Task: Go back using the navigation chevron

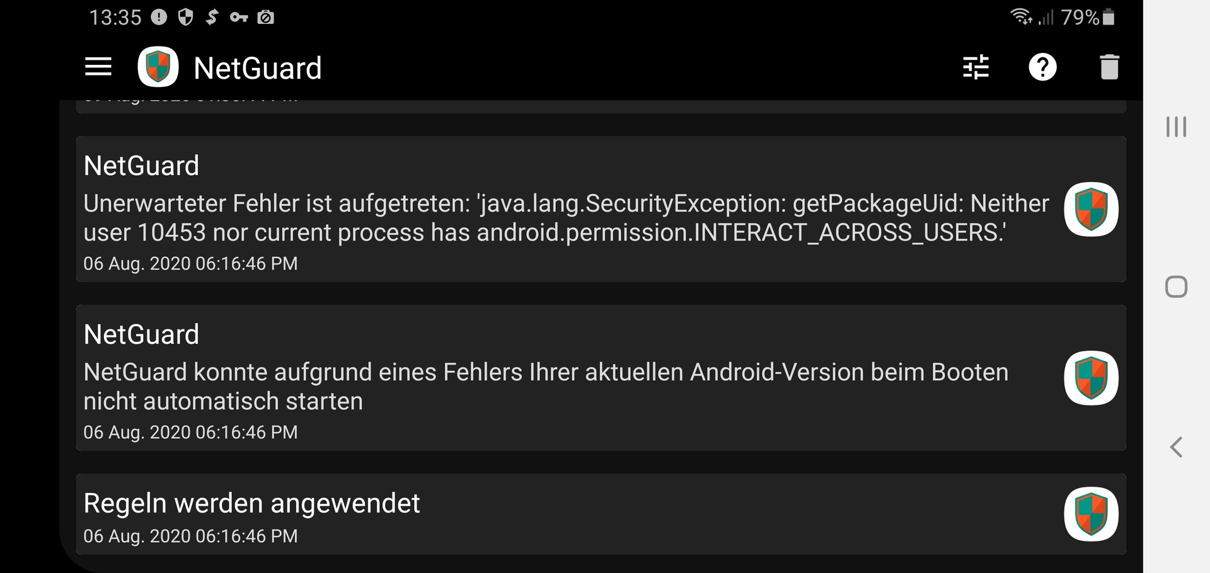Action: (x=1176, y=447)
